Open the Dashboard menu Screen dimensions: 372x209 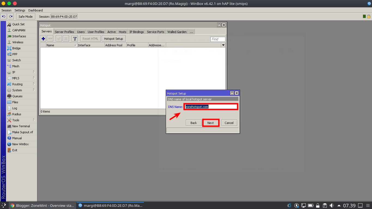click(x=35, y=10)
